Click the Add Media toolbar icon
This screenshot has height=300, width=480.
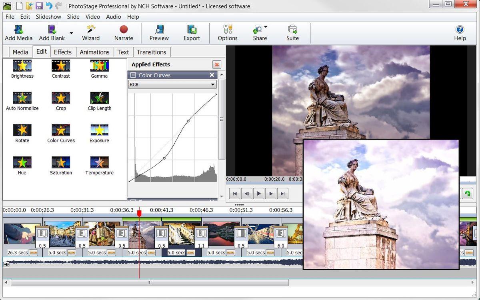[x=18, y=33]
